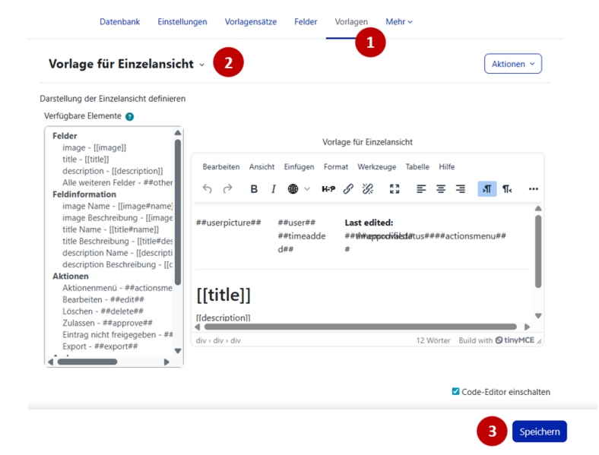Click the insert link chain icon
The width and height of the screenshot is (599, 455).
point(348,189)
